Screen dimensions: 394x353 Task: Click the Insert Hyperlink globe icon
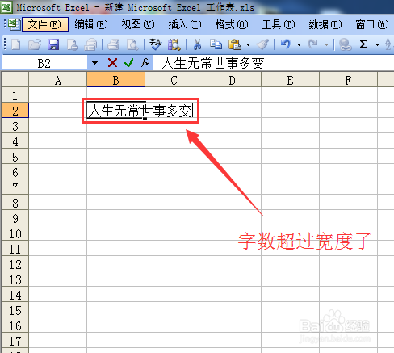pos(346,44)
